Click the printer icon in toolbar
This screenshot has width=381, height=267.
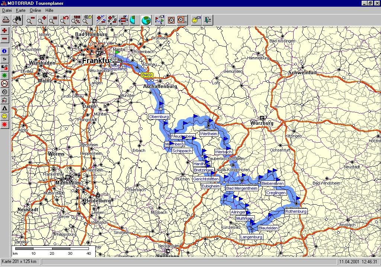pyautogui.click(x=6, y=20)
